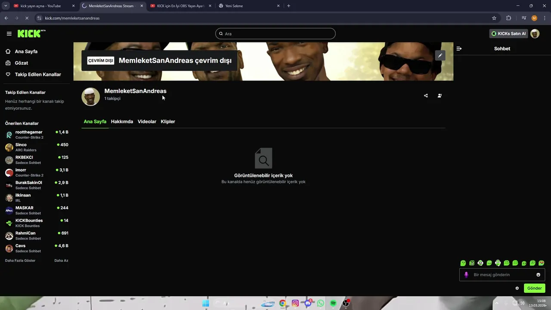
Task: Click the Takip Edilen Kanallar heart icon
Action: (8, 74)
